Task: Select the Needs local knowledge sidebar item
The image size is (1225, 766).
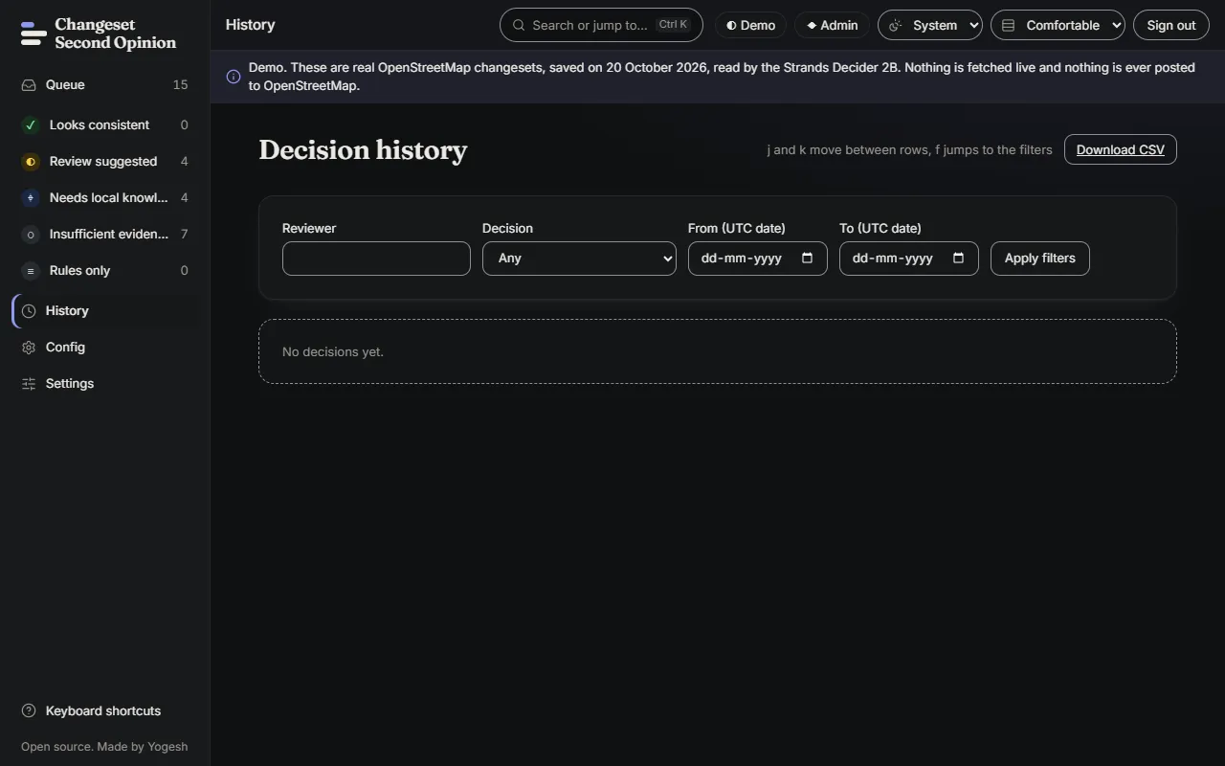Action: 104,198
